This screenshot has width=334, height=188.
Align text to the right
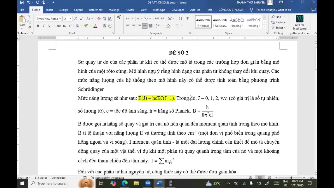(139, 26)
